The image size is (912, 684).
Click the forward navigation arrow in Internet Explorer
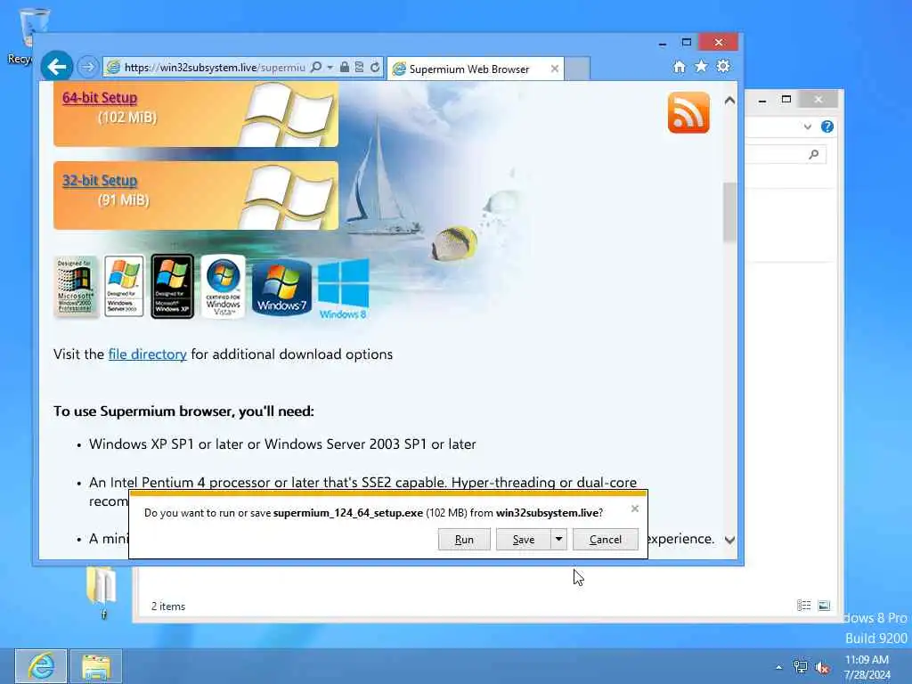click(88, 67)
